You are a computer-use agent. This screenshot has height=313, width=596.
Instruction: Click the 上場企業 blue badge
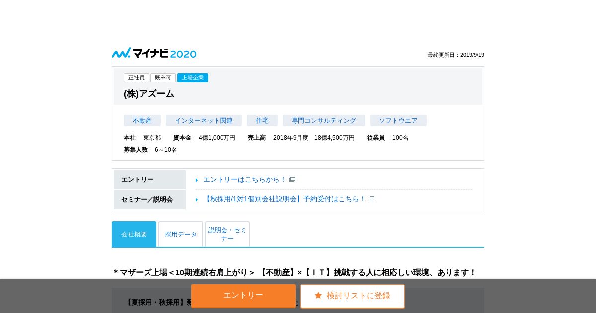193,78
